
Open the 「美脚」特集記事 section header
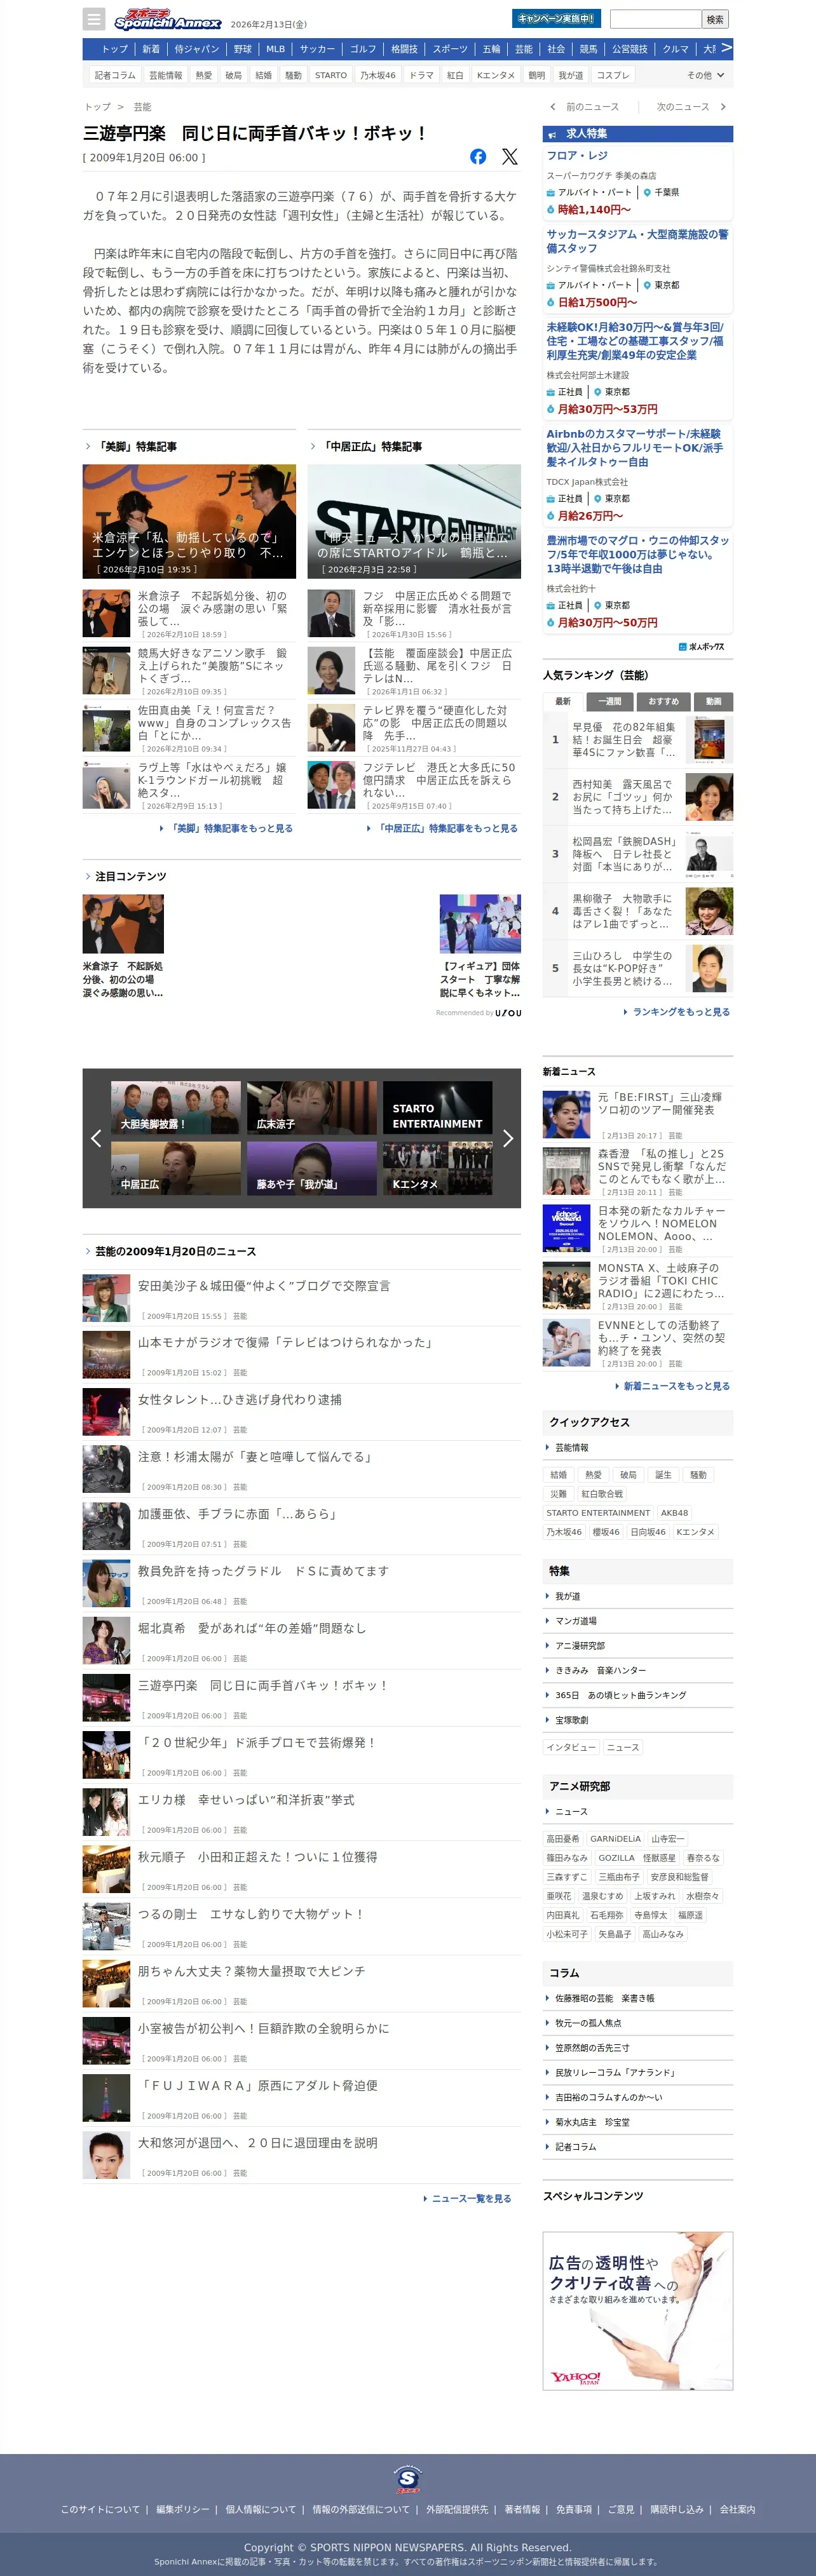[x=137, y=447]
